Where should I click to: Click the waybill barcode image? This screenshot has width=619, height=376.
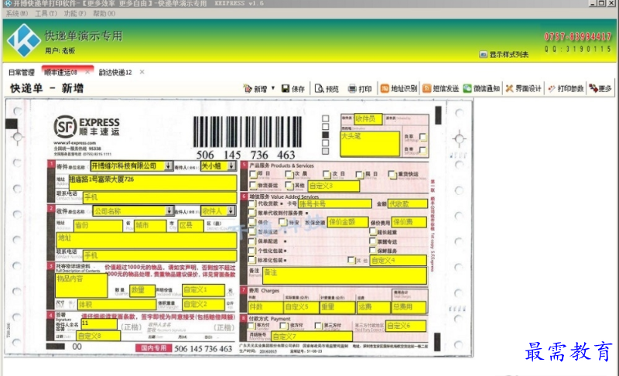point(248,132)
